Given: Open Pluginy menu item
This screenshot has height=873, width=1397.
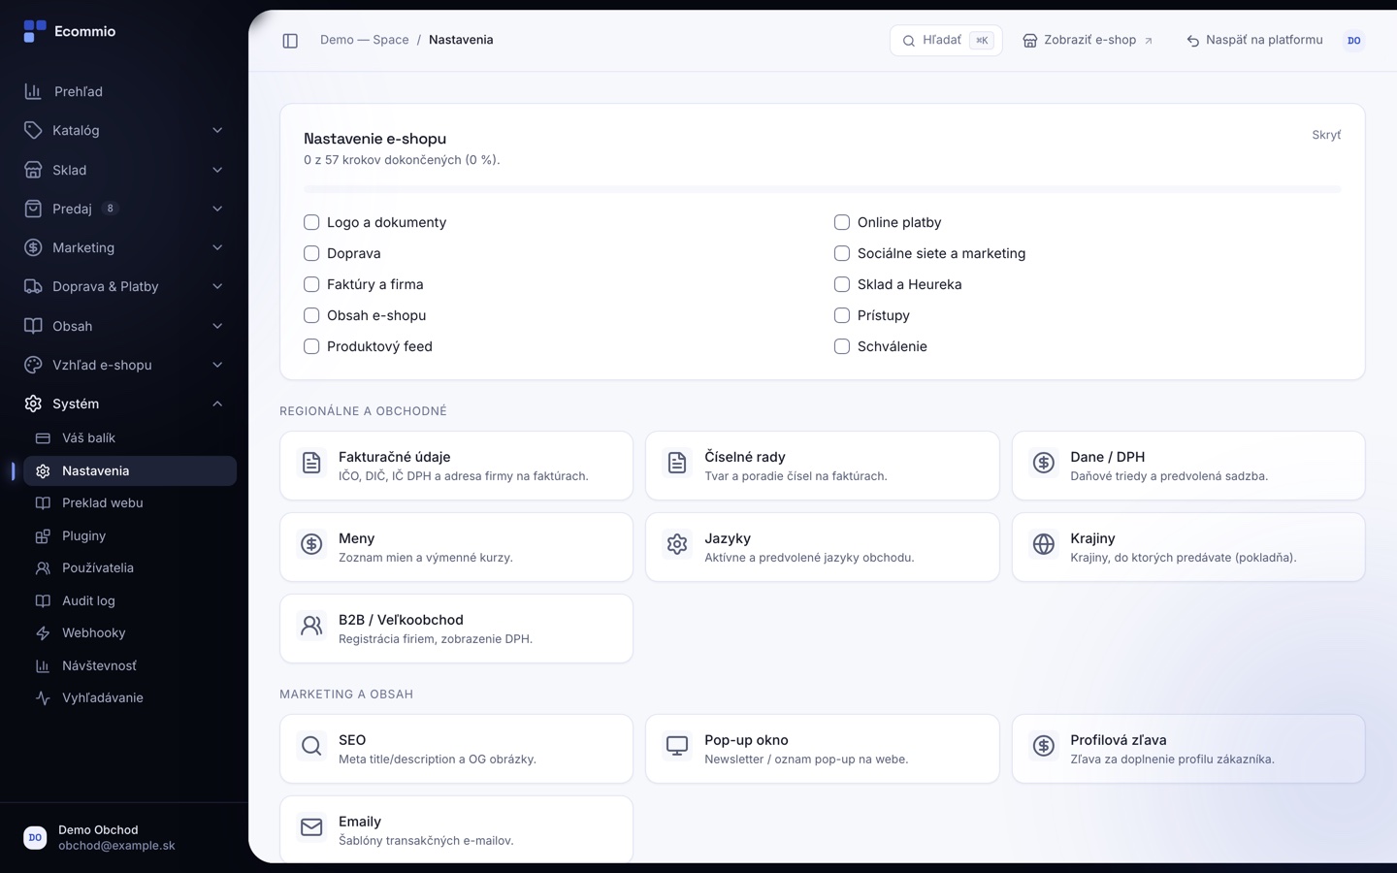Looking at the screenshot, I should click(x=130, y=535).
